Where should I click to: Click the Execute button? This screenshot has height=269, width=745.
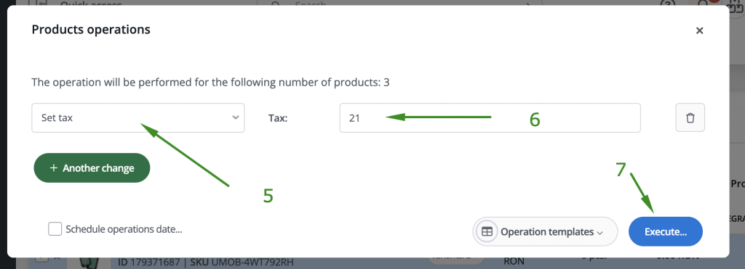click(x=665, y=231)
